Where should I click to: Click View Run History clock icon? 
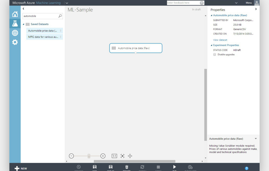click(x=79, y=167)
